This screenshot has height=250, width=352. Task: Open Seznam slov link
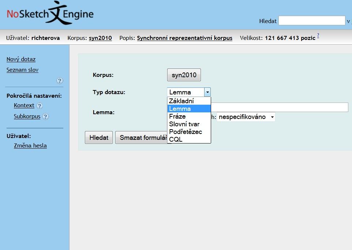tap(22, 70)
